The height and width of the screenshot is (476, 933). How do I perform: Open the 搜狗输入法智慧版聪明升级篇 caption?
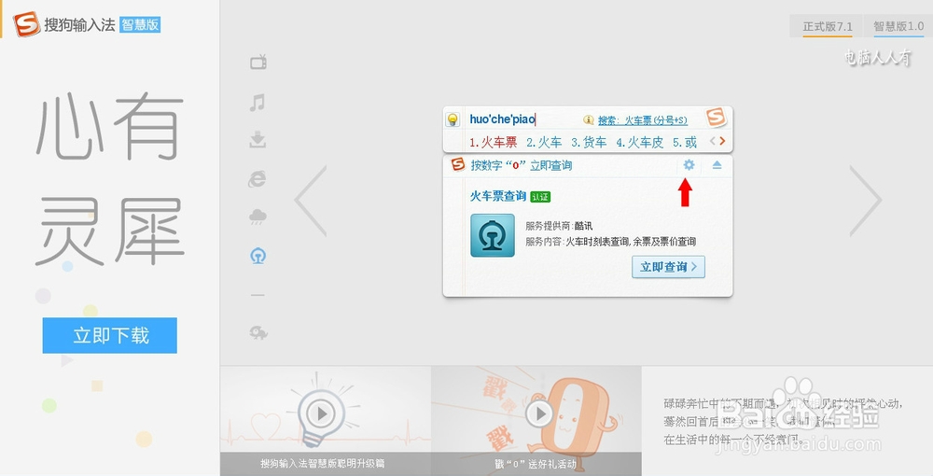(x=322, y=464)
